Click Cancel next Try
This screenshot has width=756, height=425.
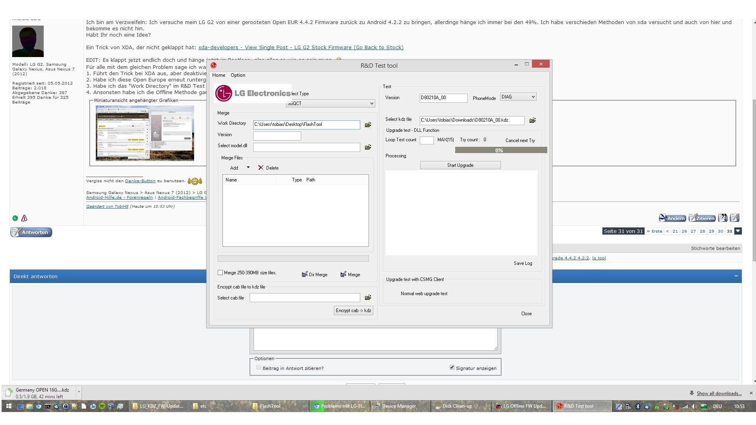pyautogui.click(x=520, y=140)
